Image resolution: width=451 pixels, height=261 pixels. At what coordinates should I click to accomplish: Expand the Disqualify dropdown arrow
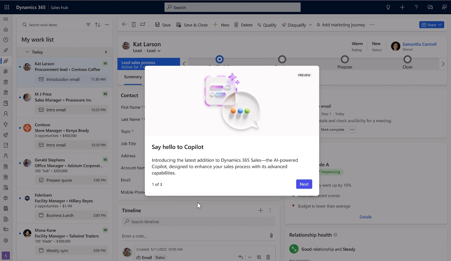tap(310, 25)
